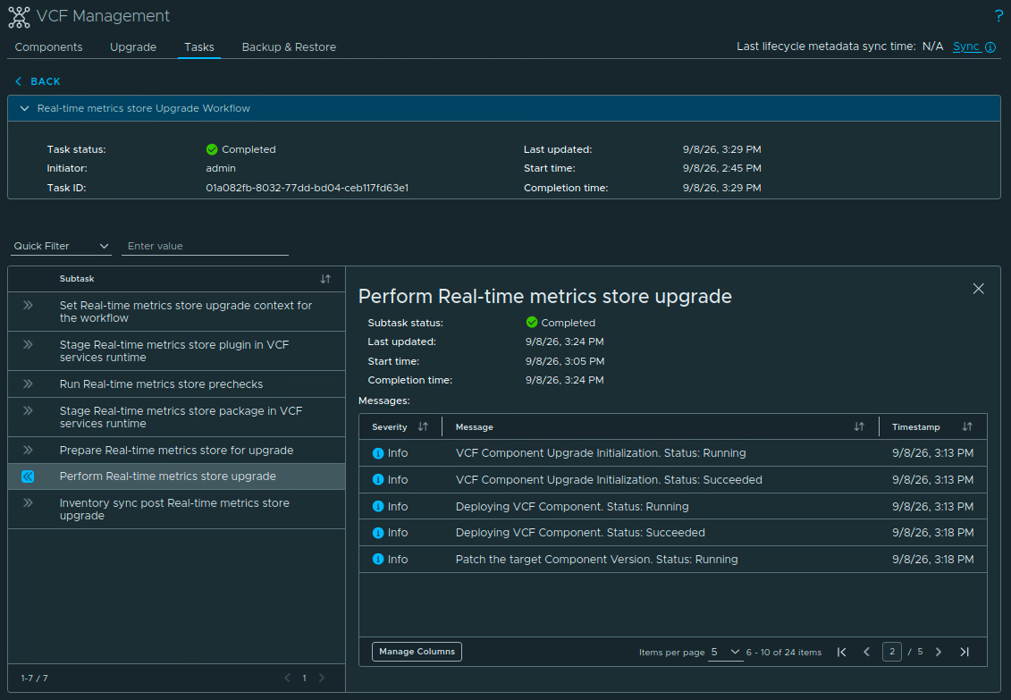Go to first page of messages
The height and width of the screenshot is (700, 1011).
[841, 653]
